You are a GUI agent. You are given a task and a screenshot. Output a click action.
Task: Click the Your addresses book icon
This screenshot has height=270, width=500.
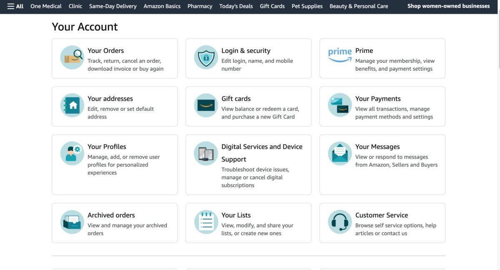72,105
